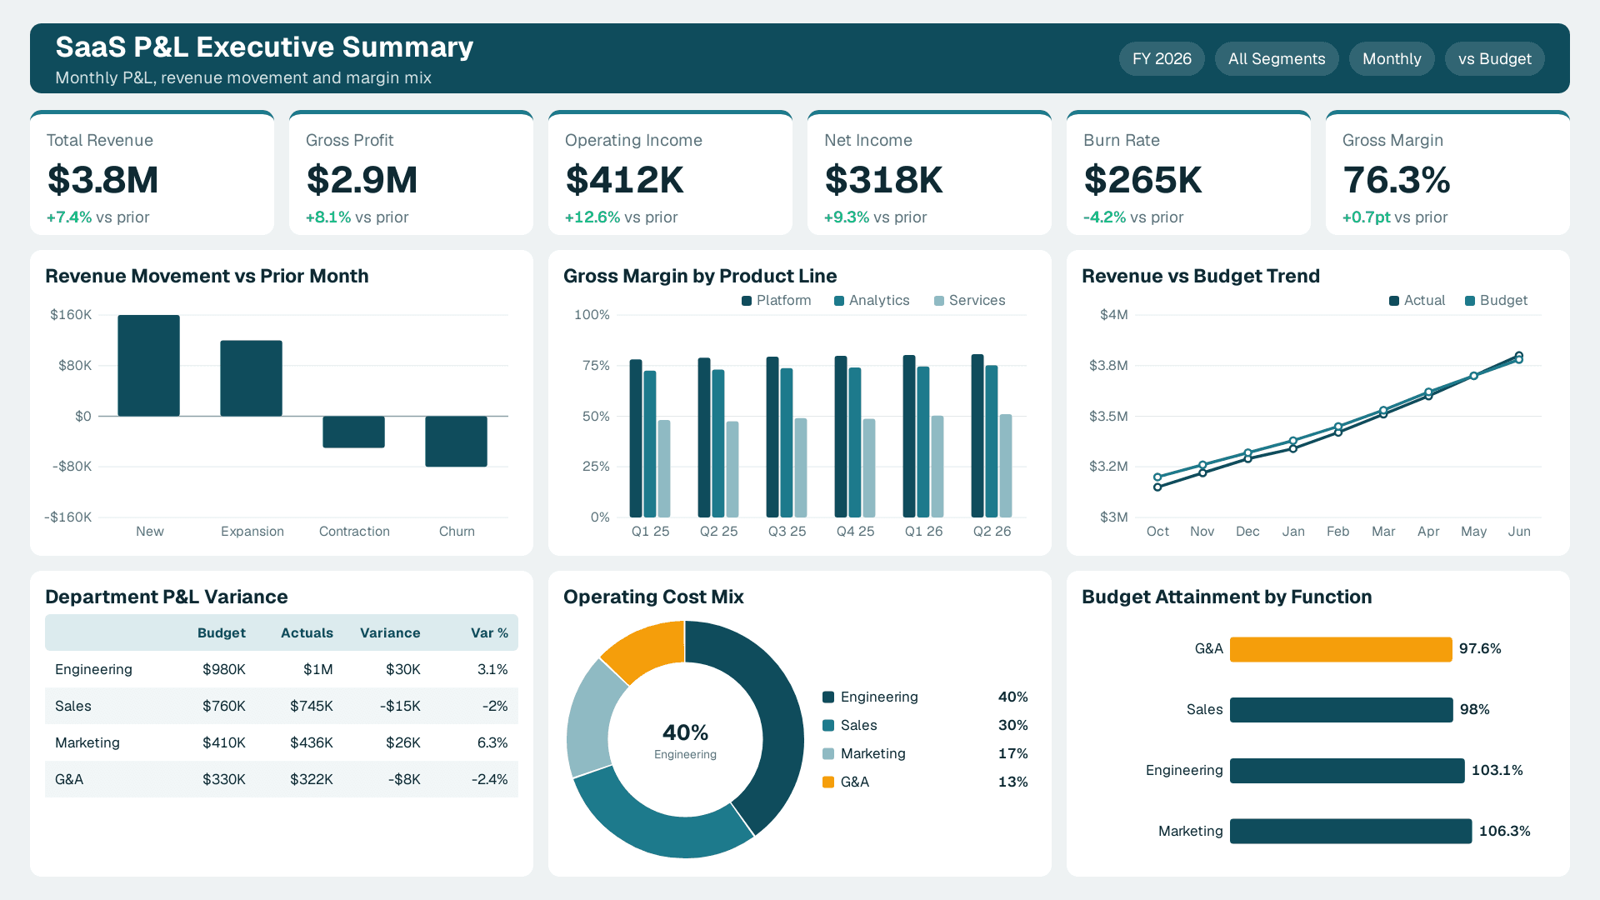Select the Churn revenue bar
1600x900 pixels.
coord(457,441)
